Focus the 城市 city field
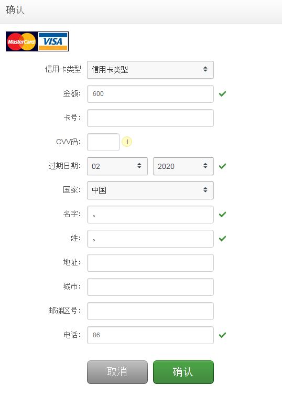The height and width of the screenshot is (395, 282). click(x=150, y=287)
